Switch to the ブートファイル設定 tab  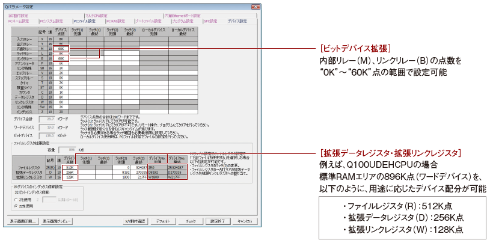coord(147,21)
